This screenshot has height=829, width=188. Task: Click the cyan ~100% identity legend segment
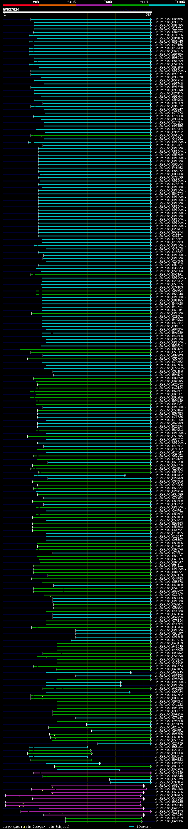(x=167, y=5)
